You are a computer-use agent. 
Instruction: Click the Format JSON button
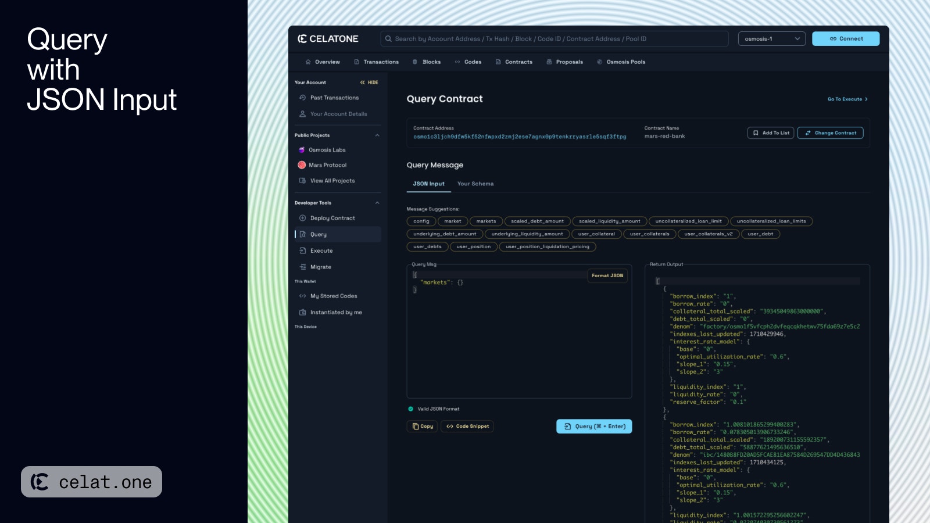pyautogui.click(x=607, y=275)
